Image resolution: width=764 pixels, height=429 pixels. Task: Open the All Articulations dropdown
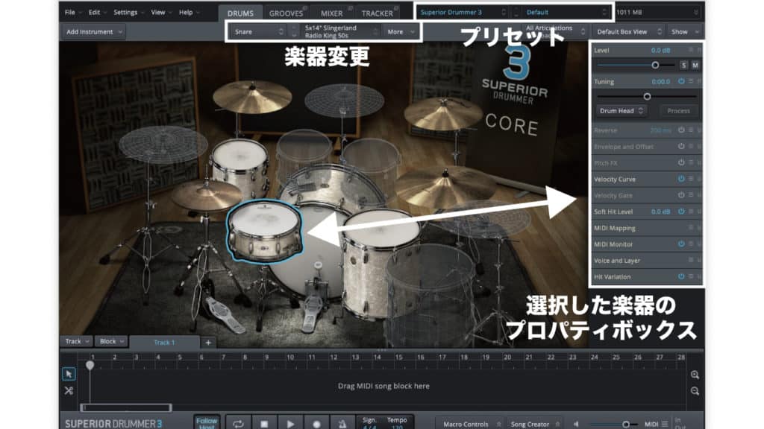(x=554, y=31)
